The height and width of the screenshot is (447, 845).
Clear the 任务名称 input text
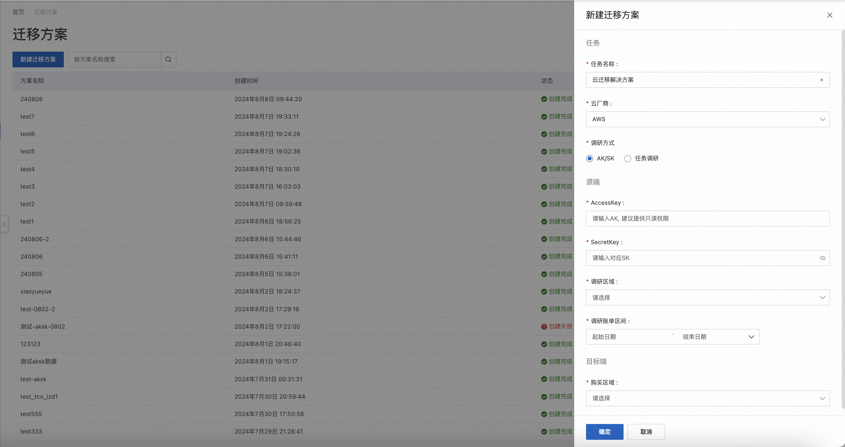[x=822, y=80]
